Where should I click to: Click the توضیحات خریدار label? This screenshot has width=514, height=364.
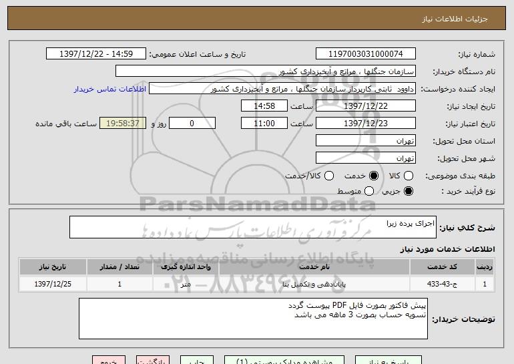[463, 319]
